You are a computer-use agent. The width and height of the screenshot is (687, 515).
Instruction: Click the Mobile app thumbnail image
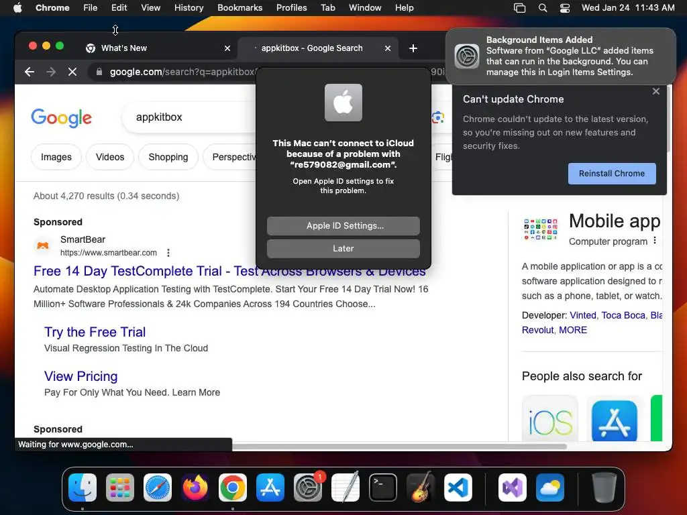[541, 229]
